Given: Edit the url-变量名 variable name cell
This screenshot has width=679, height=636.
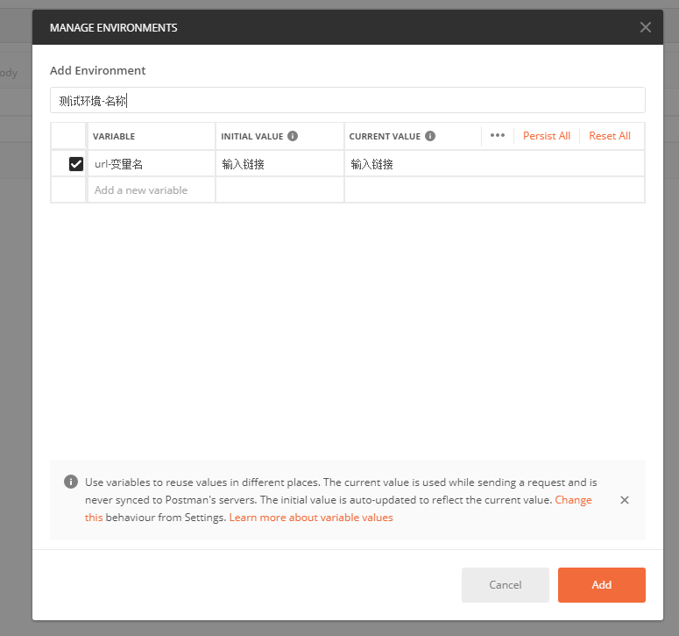Looking at the screenshot, I should click(x=151, y=164).
